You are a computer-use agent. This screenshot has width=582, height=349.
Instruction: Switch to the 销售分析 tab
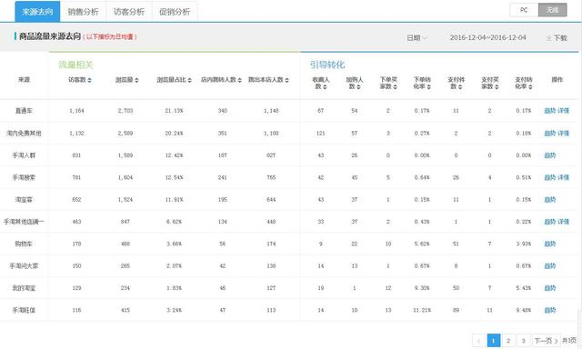(x=83, y=12)
